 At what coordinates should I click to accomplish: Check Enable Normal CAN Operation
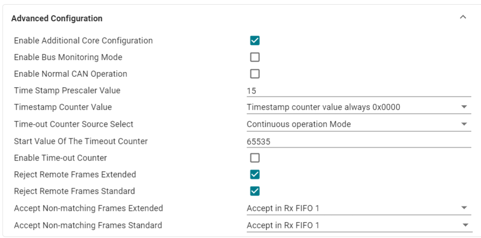click(x=255, y=74)
